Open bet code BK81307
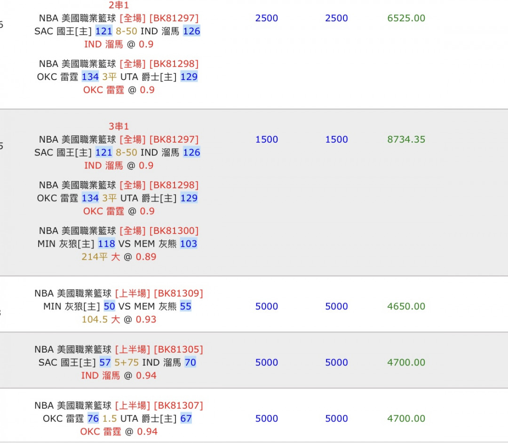This screenshot has width=508, height=443. click(178, 405)
